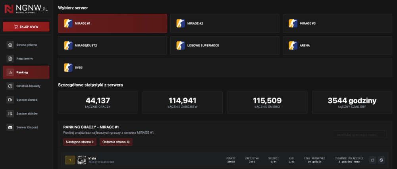Viewport: 397px width, 169px height.
Task: Open k1siu Steam profile icon
Action: click(381, 160)
